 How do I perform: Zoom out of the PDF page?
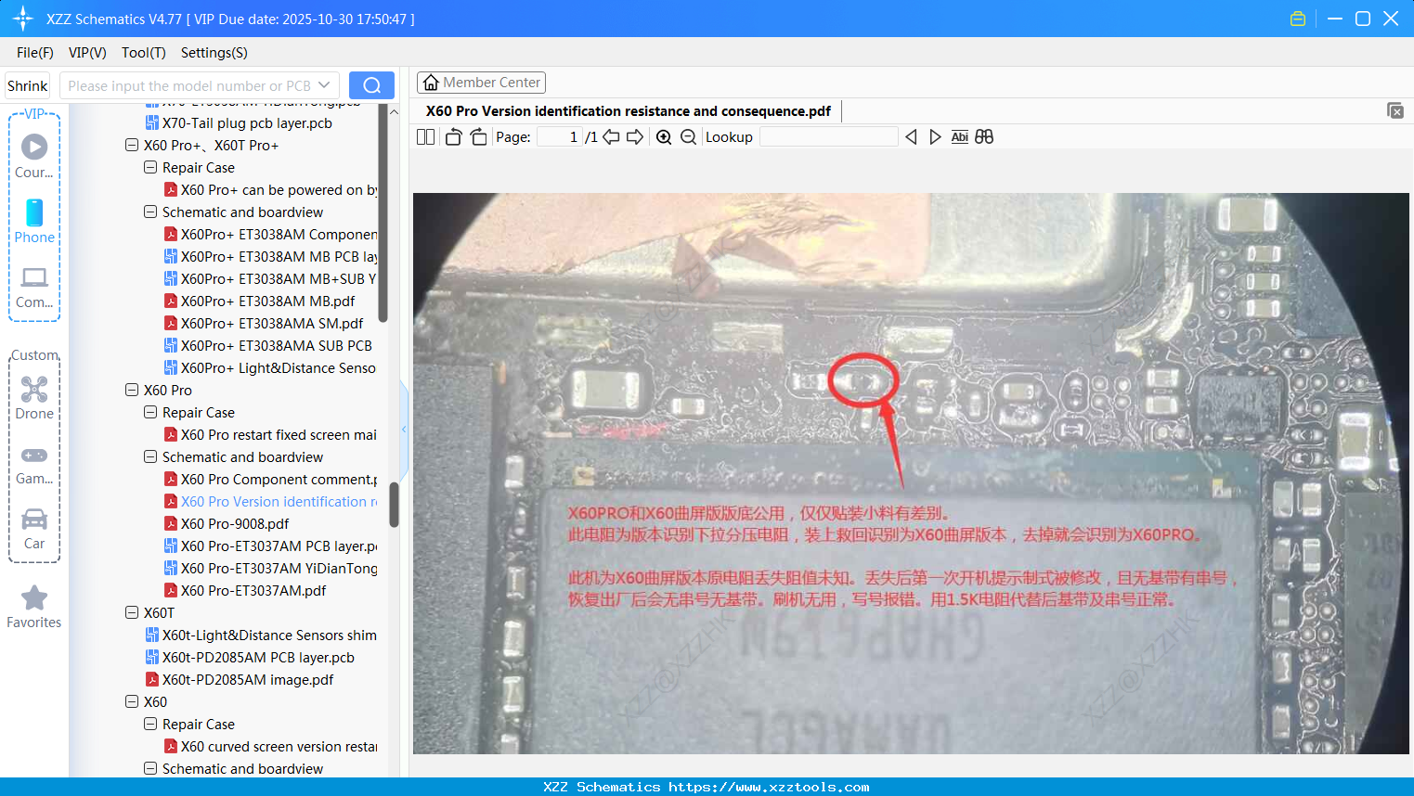(688, 136)
